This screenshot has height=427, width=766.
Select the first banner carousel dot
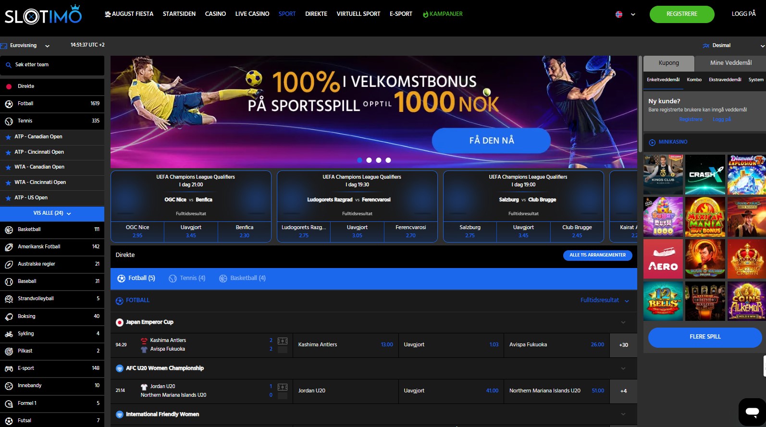(x=359, y=160)
